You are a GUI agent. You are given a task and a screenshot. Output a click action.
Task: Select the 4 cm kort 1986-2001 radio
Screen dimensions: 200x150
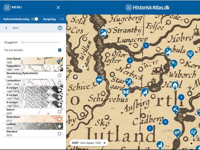(x=59, y=105)
